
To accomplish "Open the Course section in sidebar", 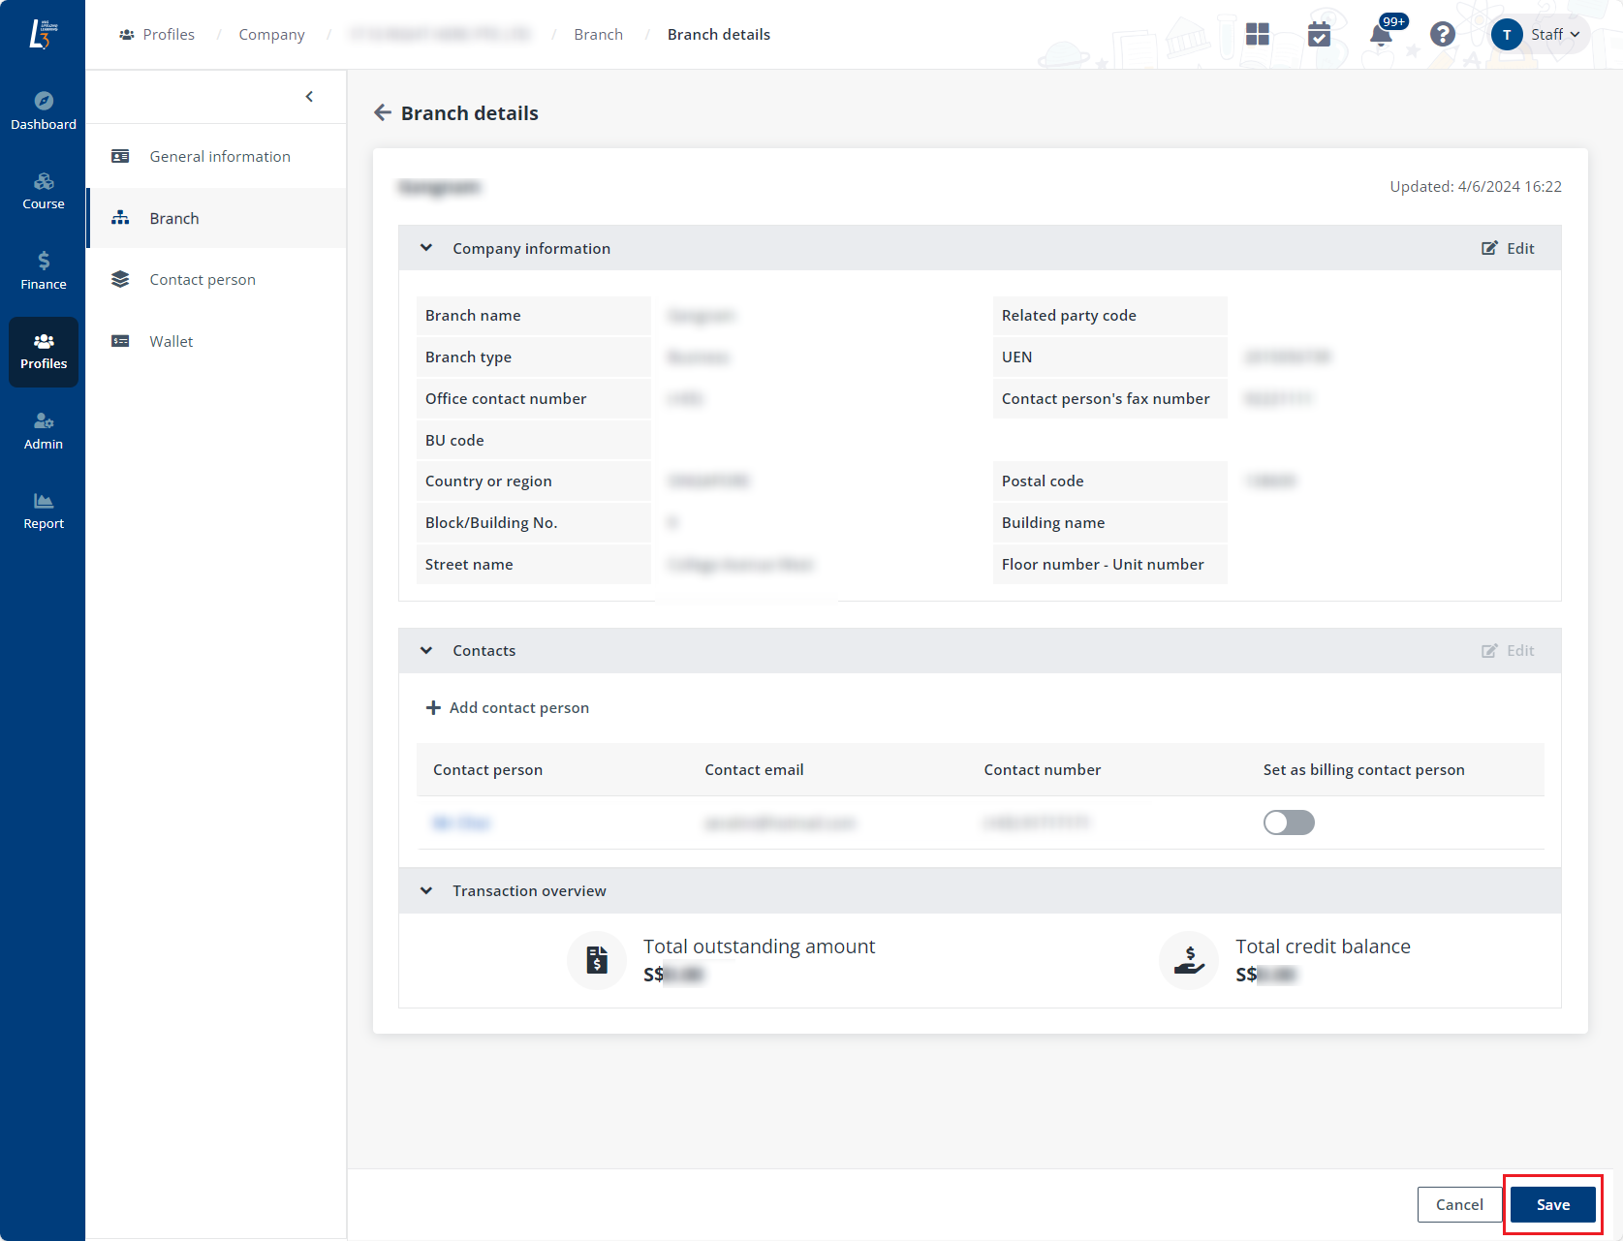I will coord(44,191).
